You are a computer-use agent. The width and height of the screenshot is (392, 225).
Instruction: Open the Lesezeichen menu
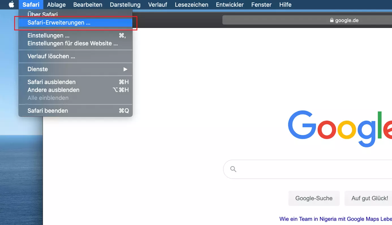(191, 5)
